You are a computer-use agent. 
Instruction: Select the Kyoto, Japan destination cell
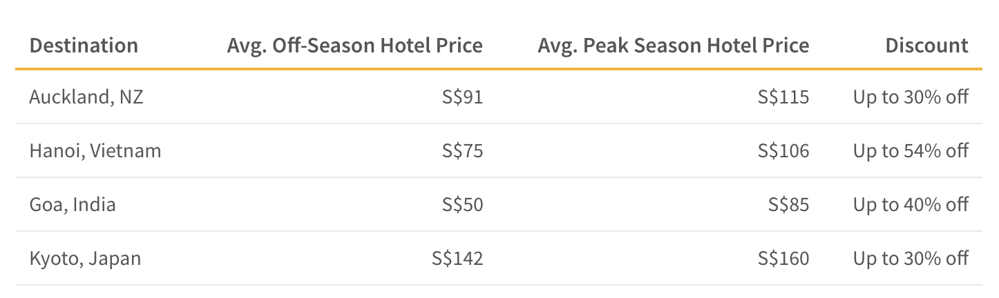85,259
